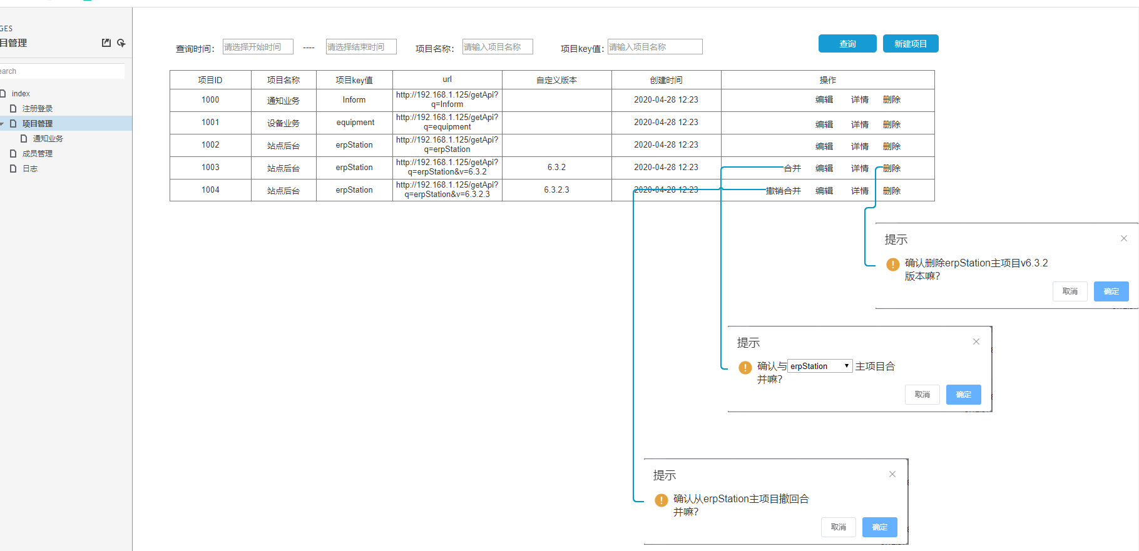Click 确定 in undo-merge dialog
The image size is (1139, 551).
point(880,527)
